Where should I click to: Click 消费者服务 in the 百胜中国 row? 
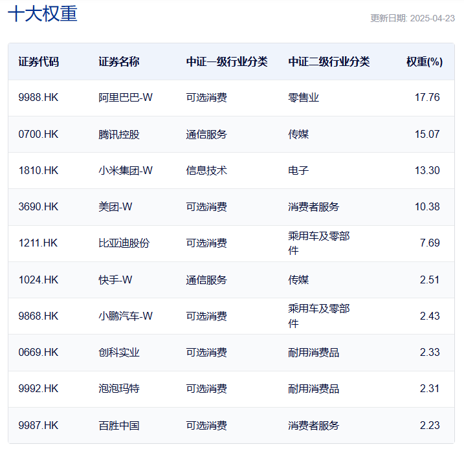tap(313, 425)
